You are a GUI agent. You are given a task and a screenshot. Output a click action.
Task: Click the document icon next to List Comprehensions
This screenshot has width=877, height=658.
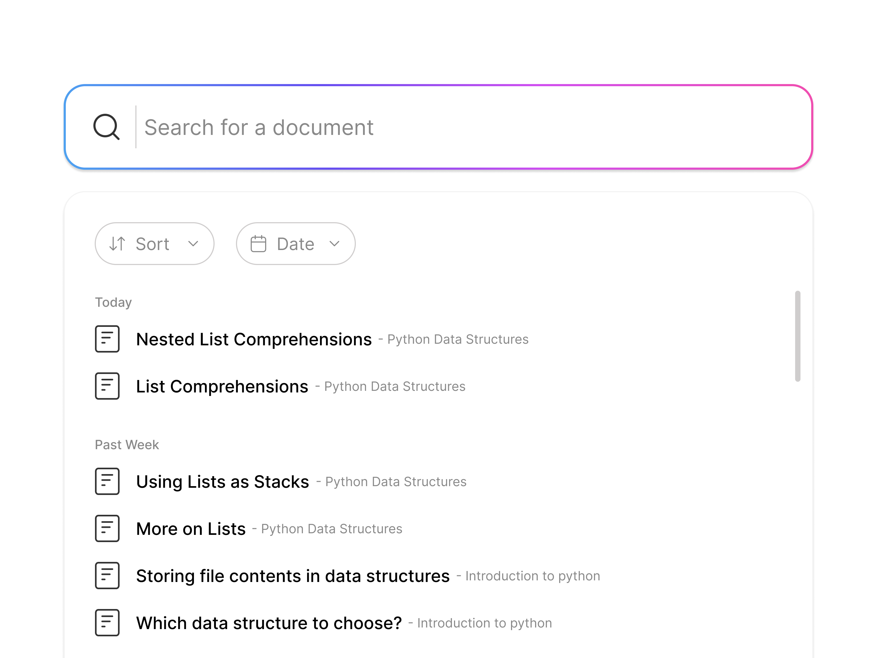point(107,386)
